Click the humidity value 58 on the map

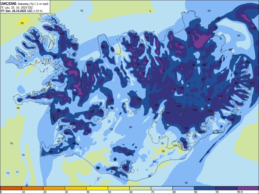point(163,151)
